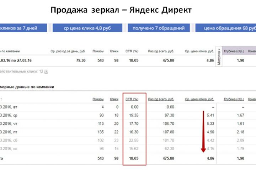Click the 79.30 average daily spend value
Screen dimensions: 256x170
[81, 60]
